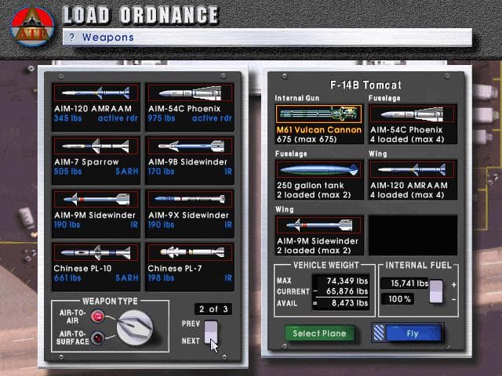Screen dimensions: 502x376
Task: Click the '2 of 3' page indicator
Action: pyautogui.click(x=213, y=309)
